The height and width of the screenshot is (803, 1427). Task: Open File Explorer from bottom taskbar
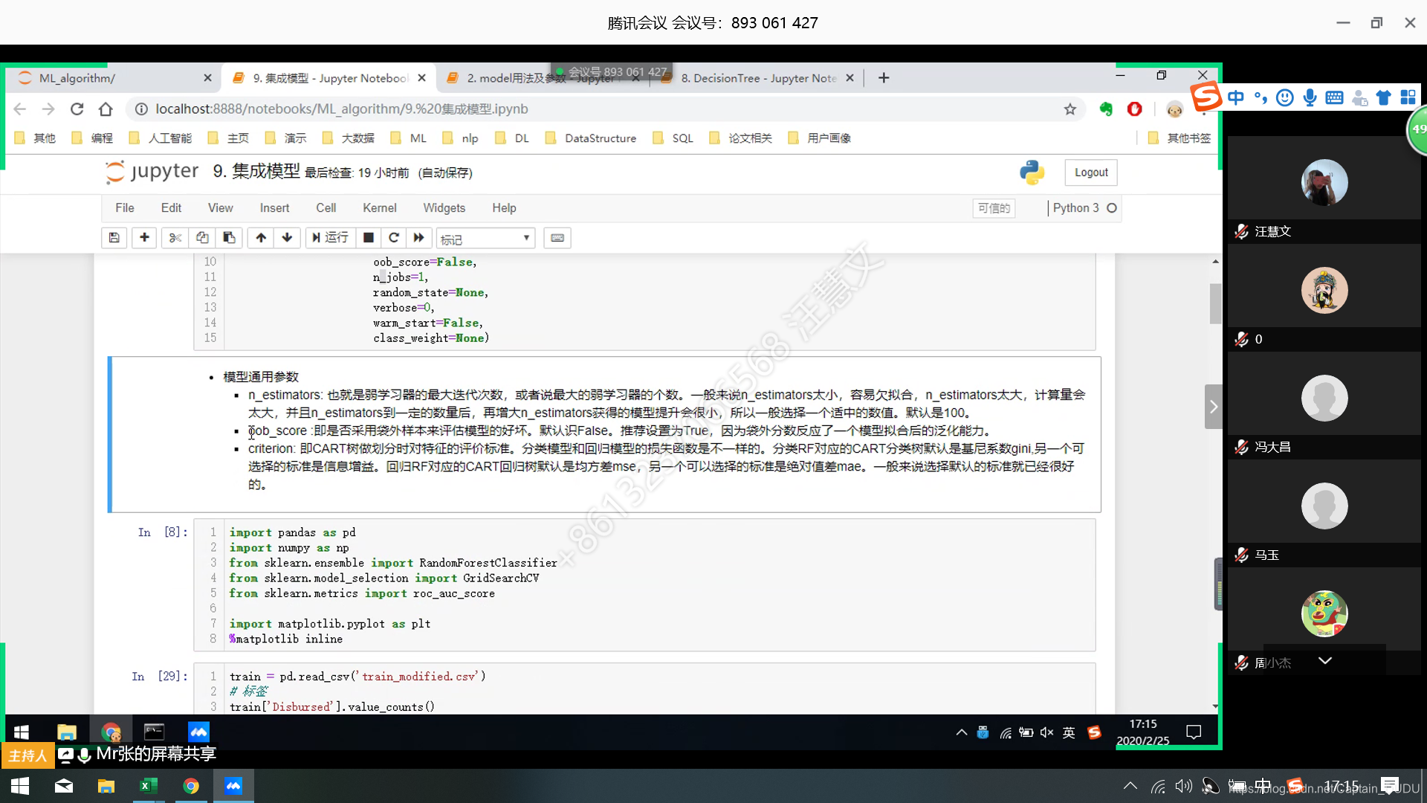[x=106, y=786]
